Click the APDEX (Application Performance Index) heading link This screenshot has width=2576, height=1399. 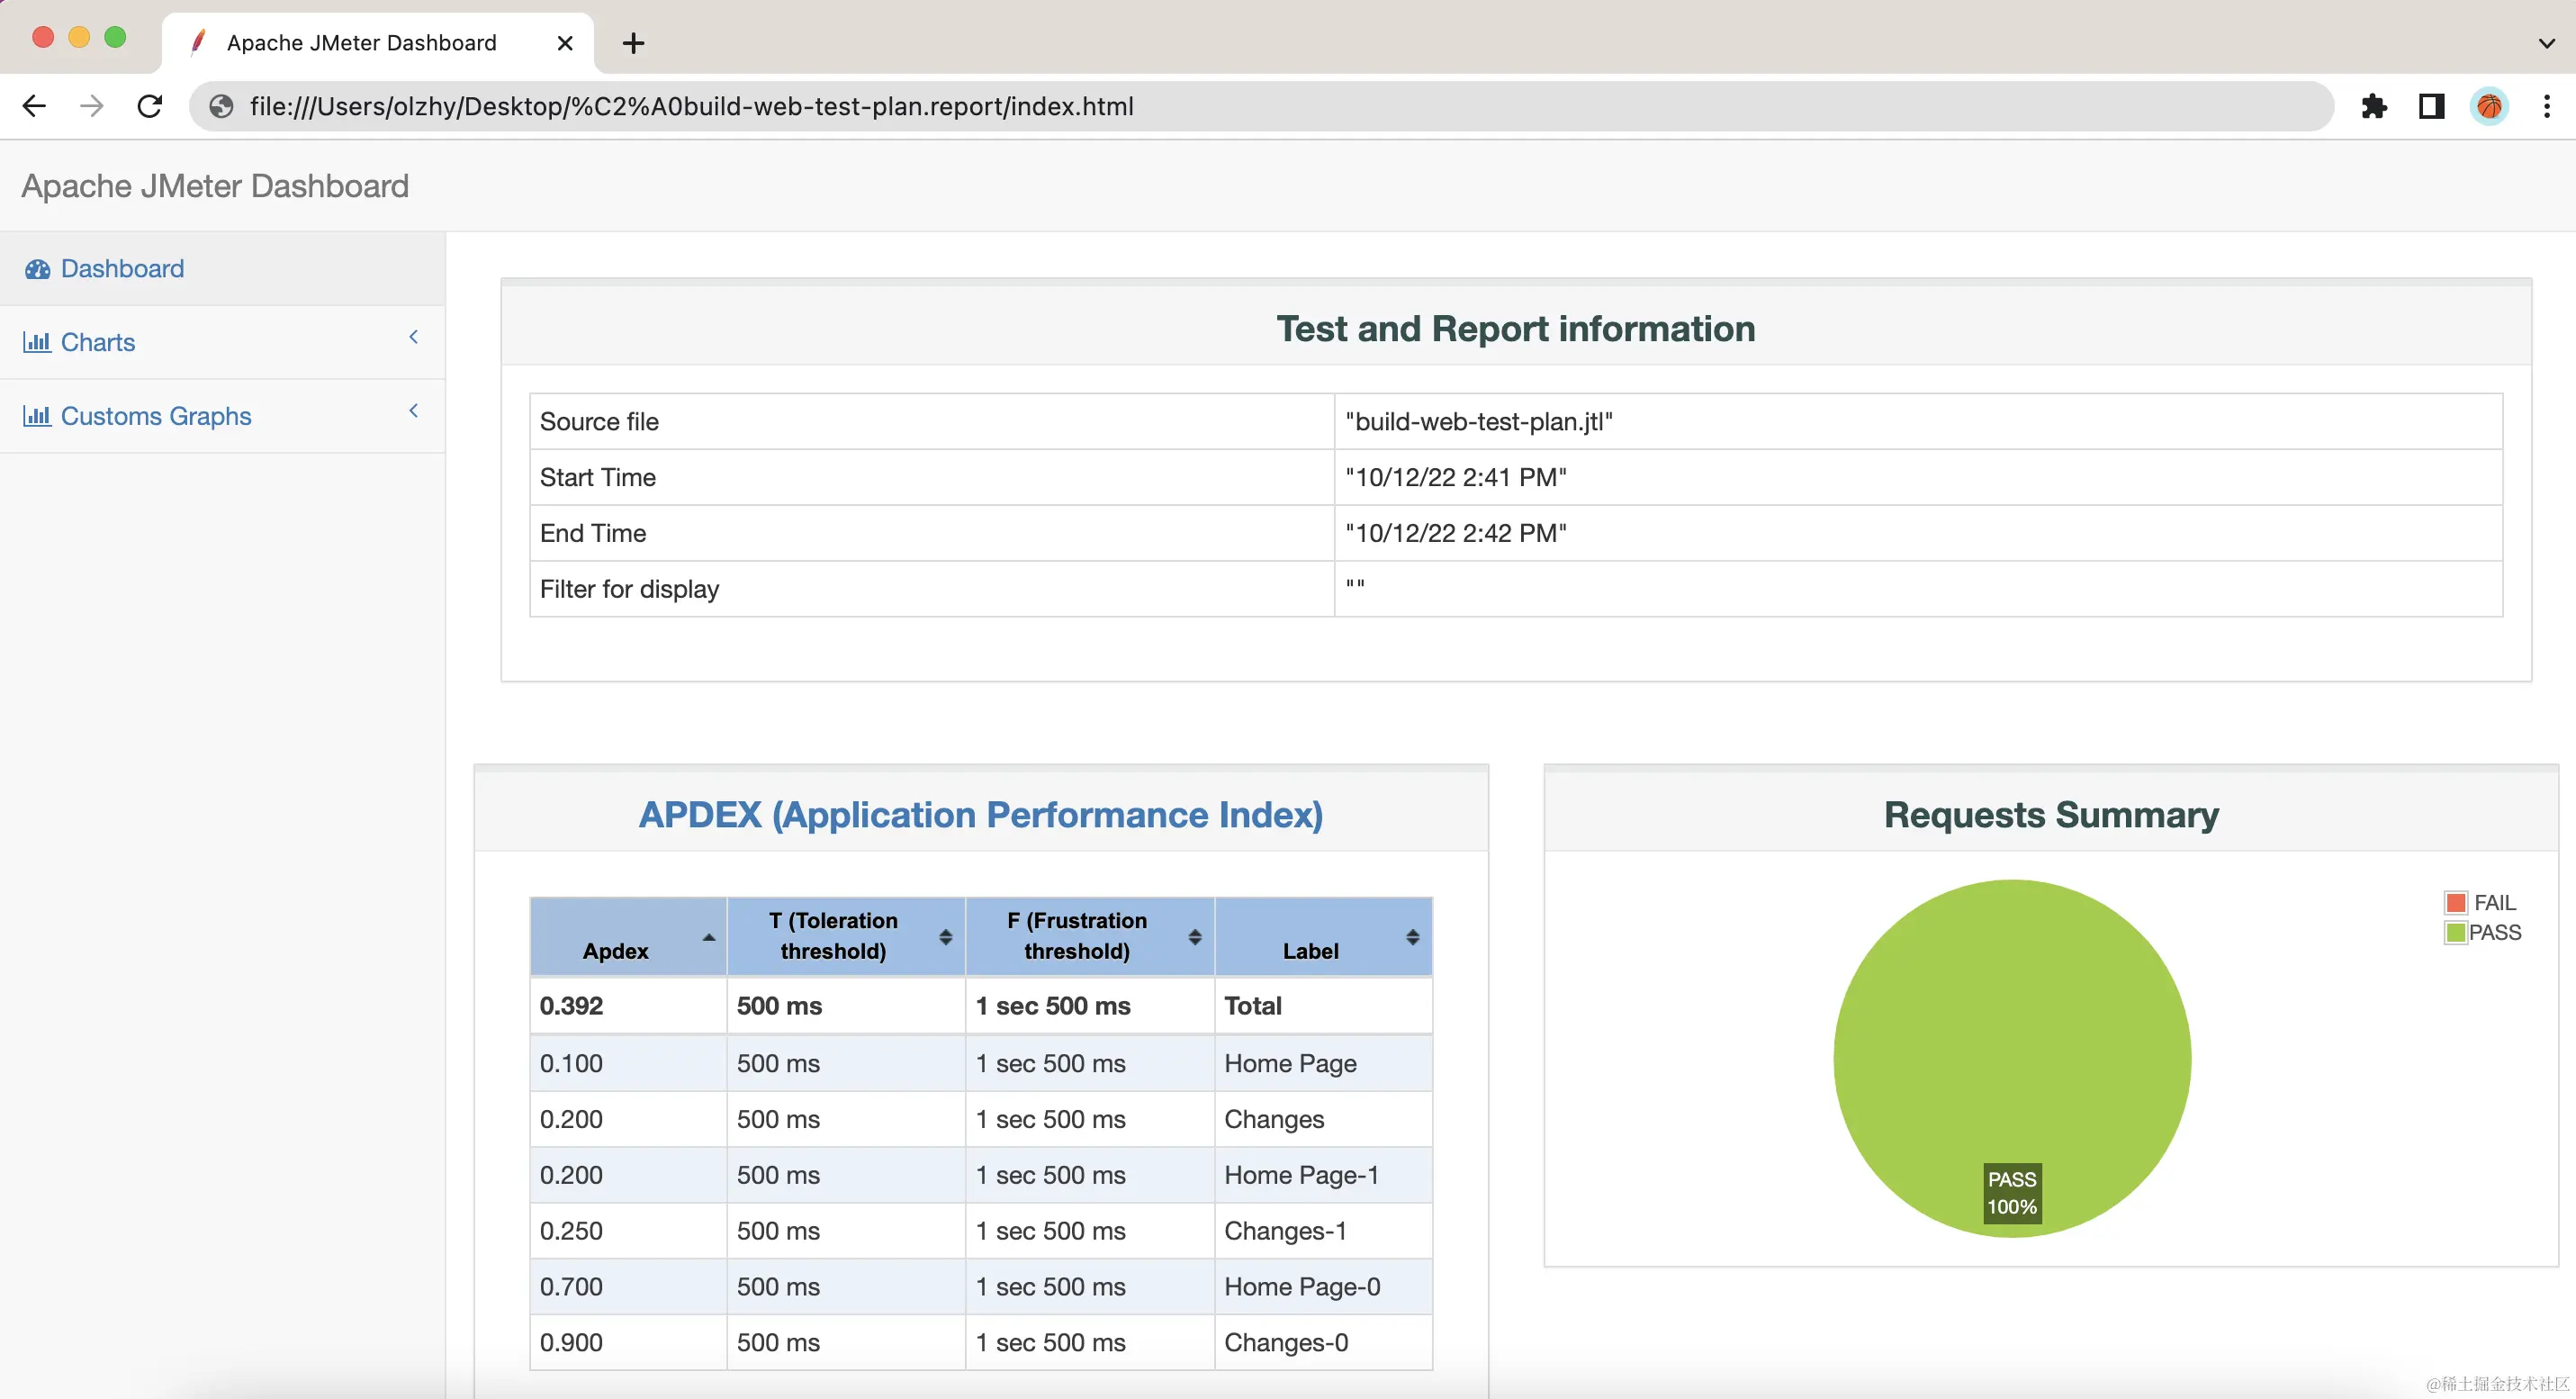[x=980, y=815]
